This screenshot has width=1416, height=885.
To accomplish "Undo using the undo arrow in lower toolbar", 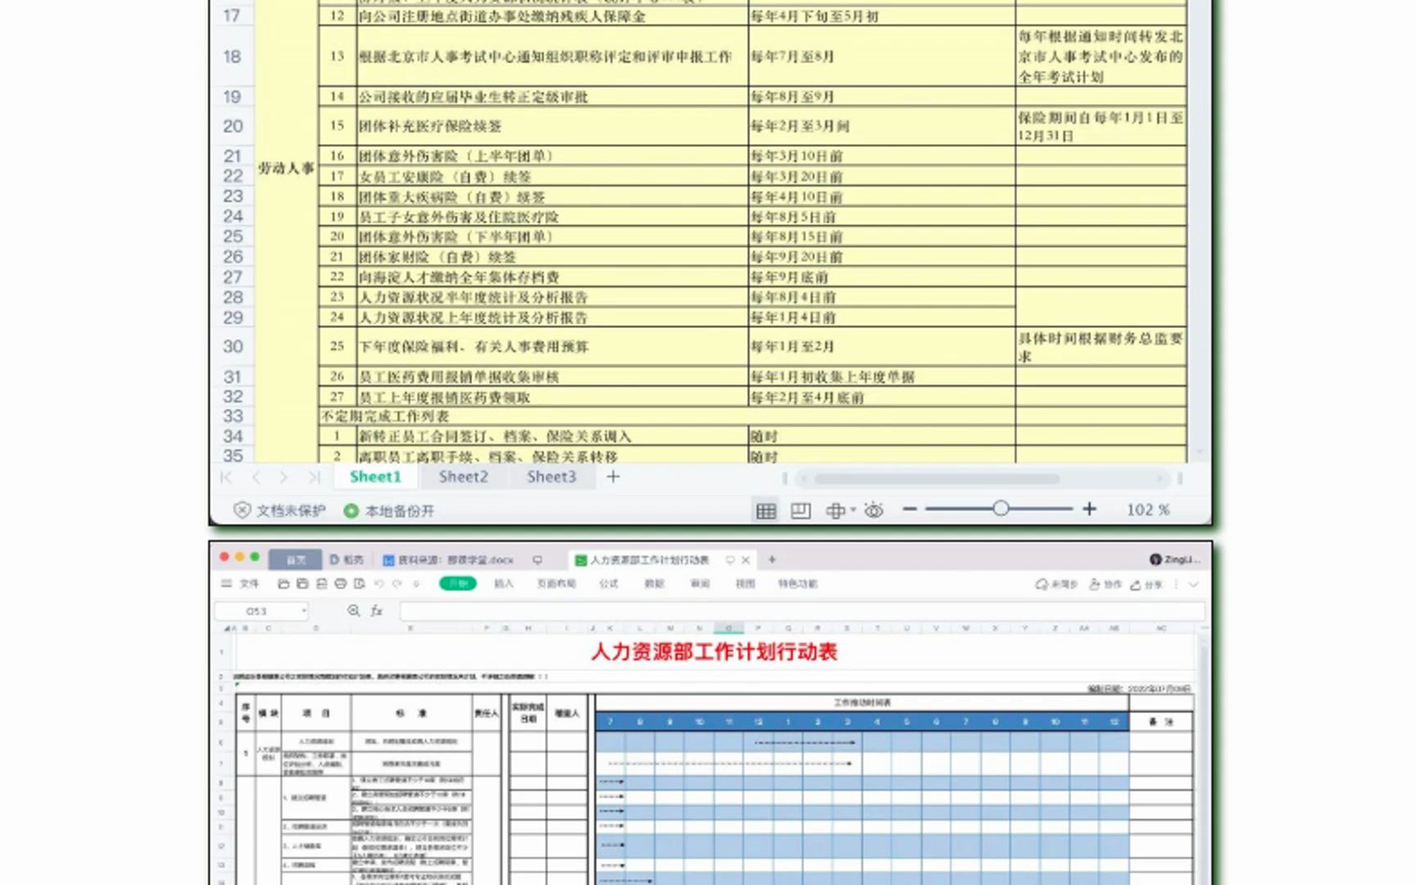I will [379, 584].
